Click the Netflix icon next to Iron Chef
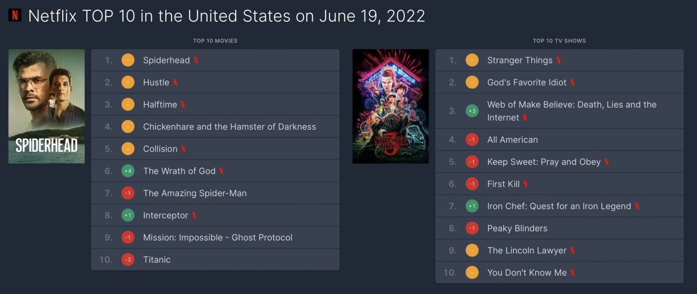Image resolution: width=697 pixels, height=294 pixels. pyautogui.click(x=637, y=206)
